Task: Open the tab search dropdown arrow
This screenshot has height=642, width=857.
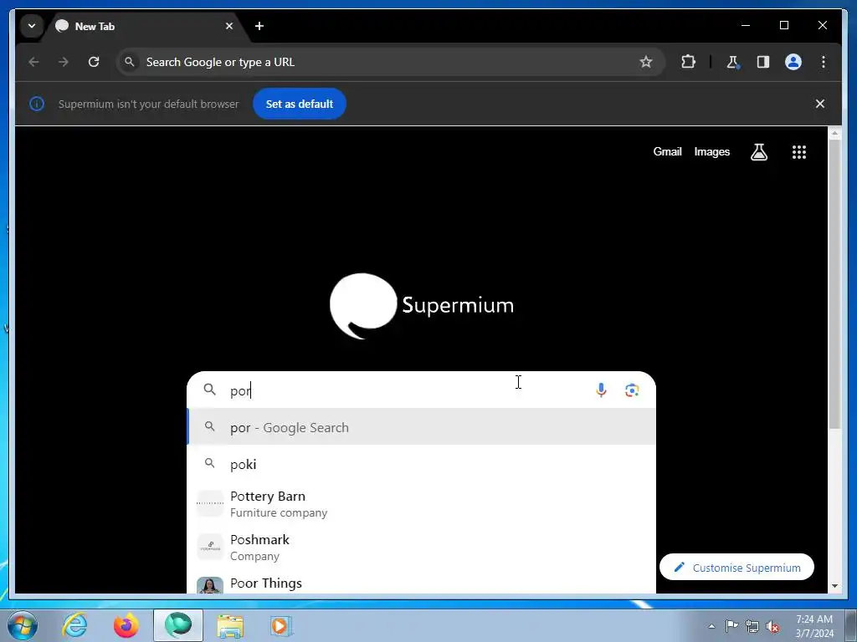Action: click(32, 26)
